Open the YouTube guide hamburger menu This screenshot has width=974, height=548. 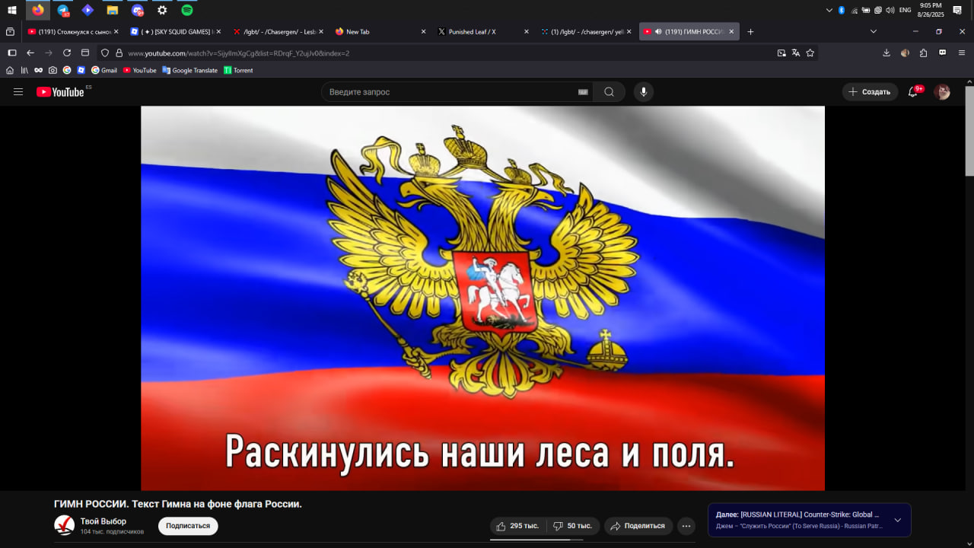[18, 92]
